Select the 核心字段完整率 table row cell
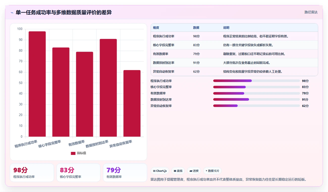This screenshot has height=192, width=328. pos(163,45)
